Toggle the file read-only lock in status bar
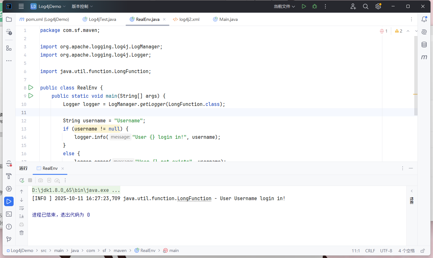This screenshot has height=258, width=433. point(423,251)
